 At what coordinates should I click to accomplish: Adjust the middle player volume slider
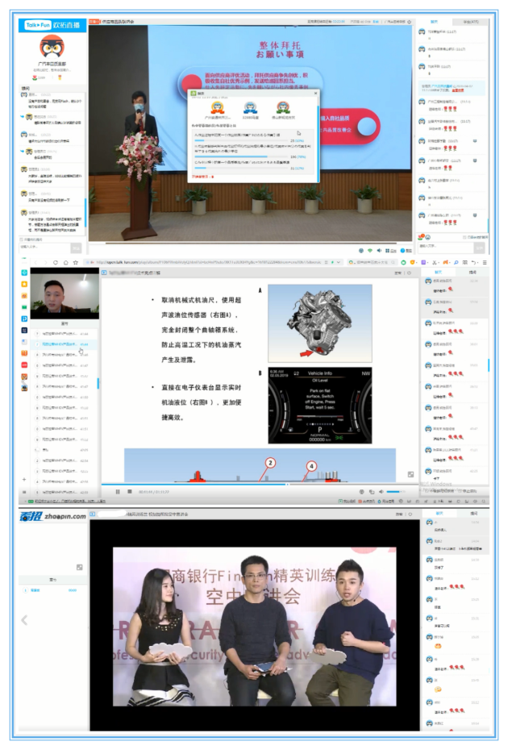click(395, 491)
